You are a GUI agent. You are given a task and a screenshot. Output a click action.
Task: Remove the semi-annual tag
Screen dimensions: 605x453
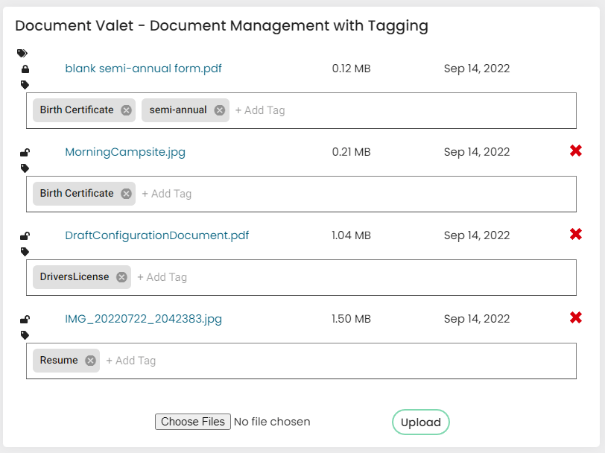[220, 110]
